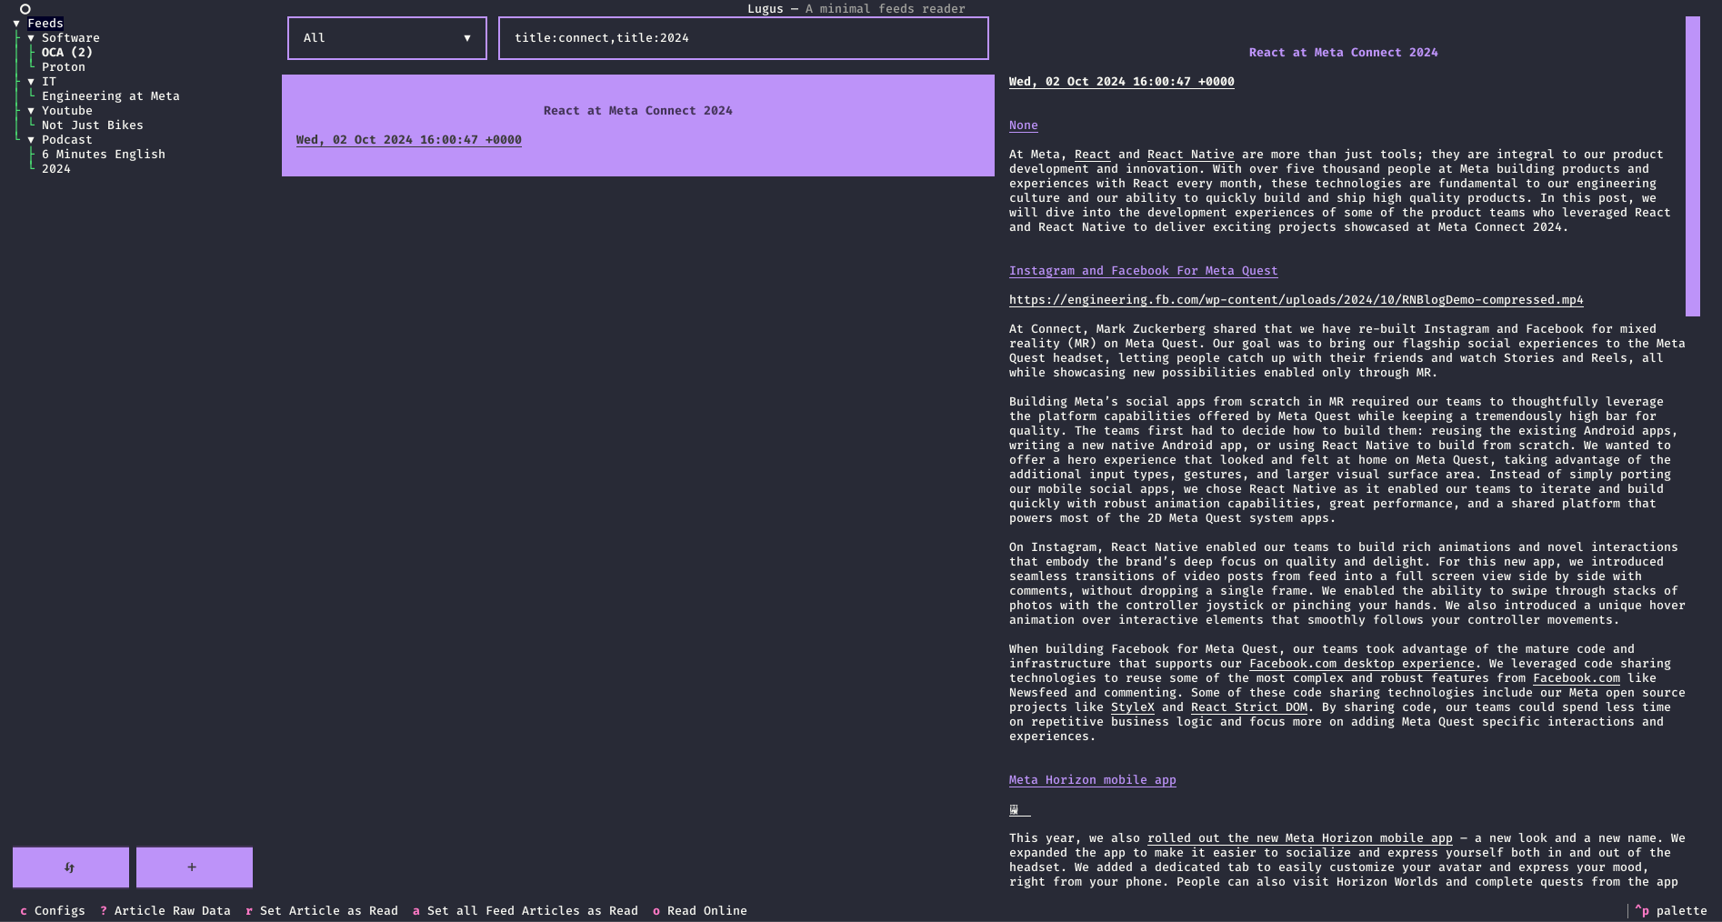Screen dimensions: 1722x922
Task: Click the article scrollbar thumb
Action: click(1693, 166)
